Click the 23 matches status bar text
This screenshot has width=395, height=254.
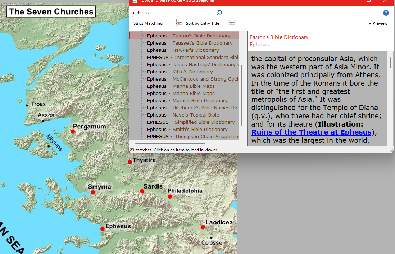(174, 150)
